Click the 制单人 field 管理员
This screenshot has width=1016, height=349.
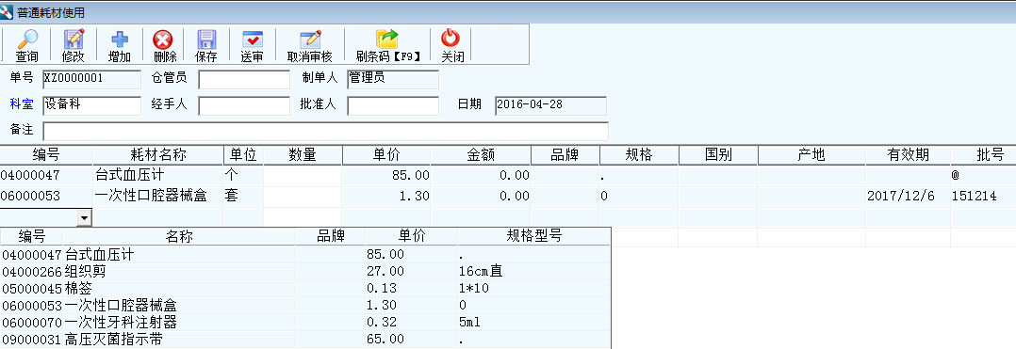[x=393, y=80]
